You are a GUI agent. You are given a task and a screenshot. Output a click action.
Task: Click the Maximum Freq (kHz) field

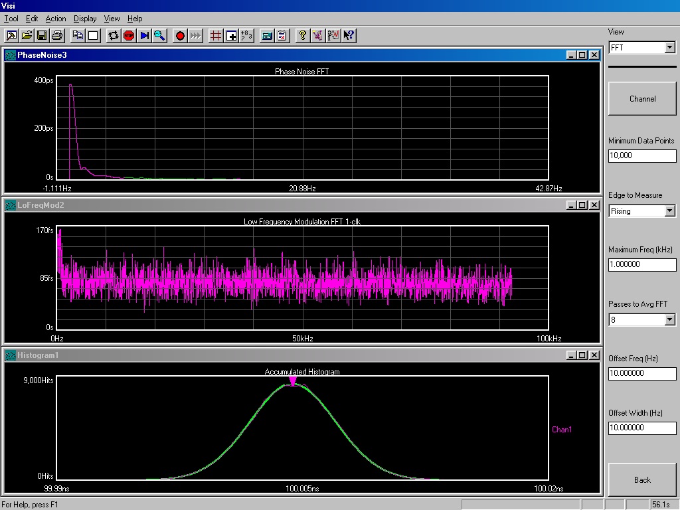[642, 264]
